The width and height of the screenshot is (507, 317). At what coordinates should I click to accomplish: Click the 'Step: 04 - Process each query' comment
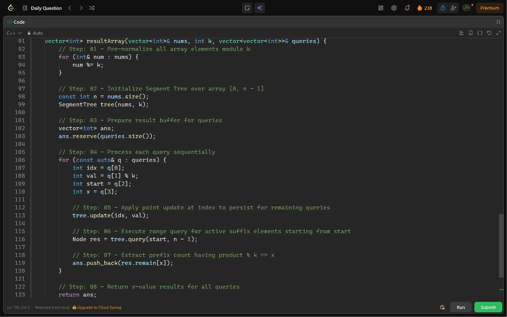pos(136,152)
